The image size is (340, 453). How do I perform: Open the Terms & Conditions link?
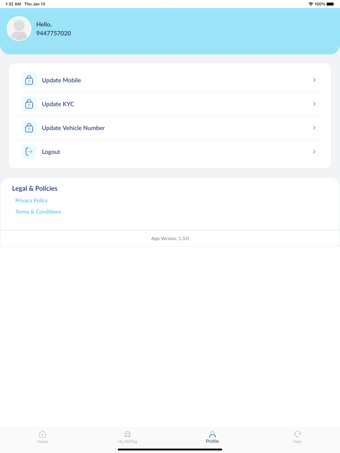click(38, 212)
